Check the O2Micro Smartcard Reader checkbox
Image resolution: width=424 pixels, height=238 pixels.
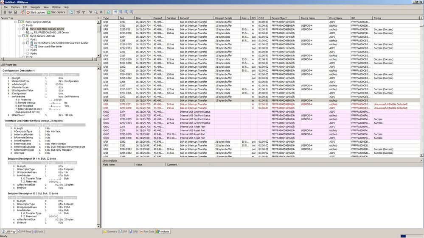coord(28,43)
